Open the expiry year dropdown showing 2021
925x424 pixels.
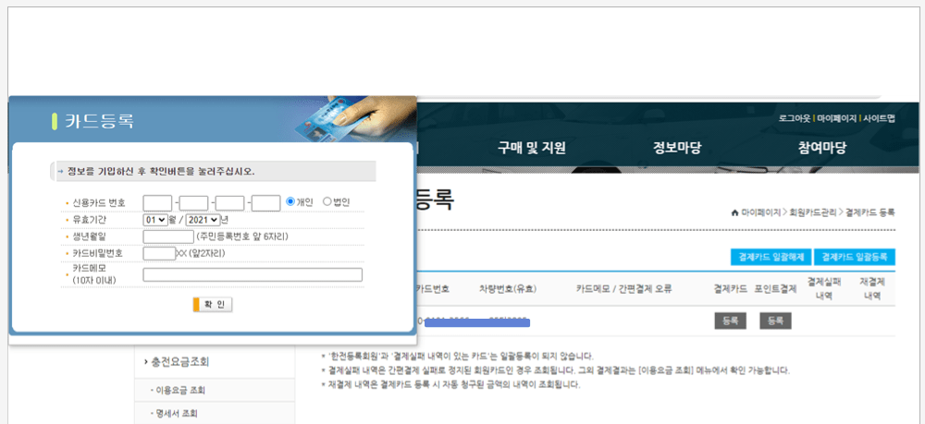[x=203, y=220]
